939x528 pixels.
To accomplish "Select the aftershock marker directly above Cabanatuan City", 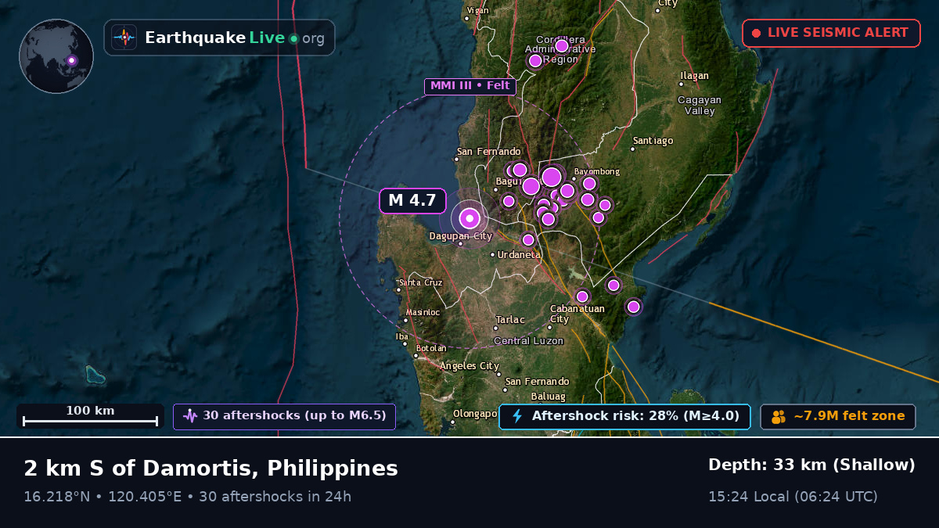I will point(582,296).
